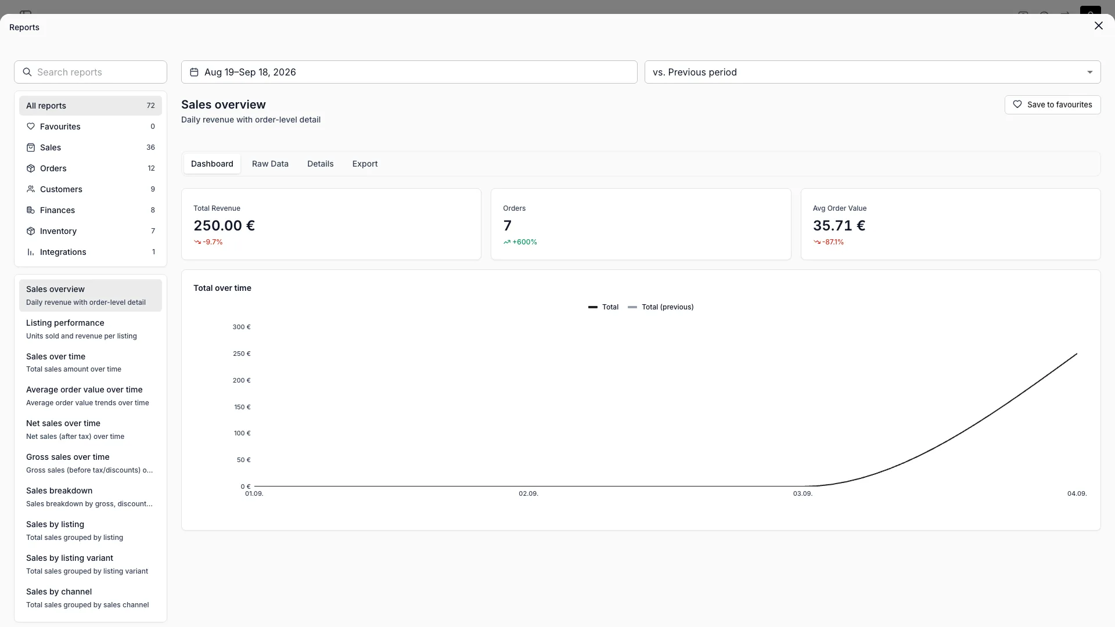Viewport: 1115px width, 627px height.
Task: Click the calendar icon in date field
Action: tap(194, 72)
